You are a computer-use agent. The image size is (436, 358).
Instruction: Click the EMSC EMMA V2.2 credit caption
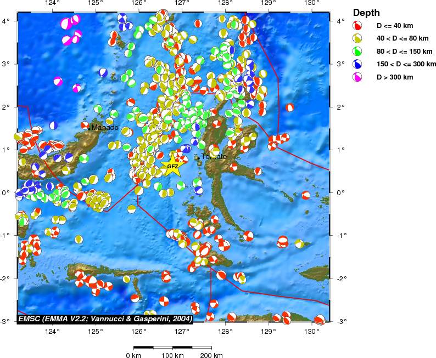(105, 318)
